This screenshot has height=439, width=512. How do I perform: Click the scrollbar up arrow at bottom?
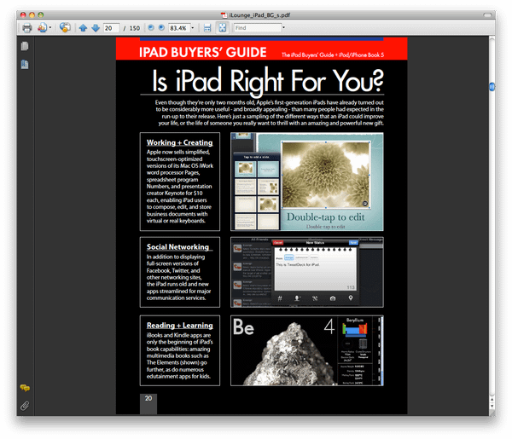click(492, 399)
